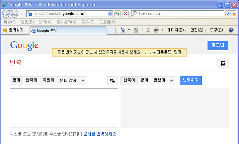The height and width of the screenshot is (144, 239).
Task: Click the Print icon
Action: point(157,30)
